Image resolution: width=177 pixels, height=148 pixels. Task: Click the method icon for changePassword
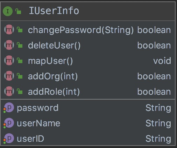[x=9, y=29]
